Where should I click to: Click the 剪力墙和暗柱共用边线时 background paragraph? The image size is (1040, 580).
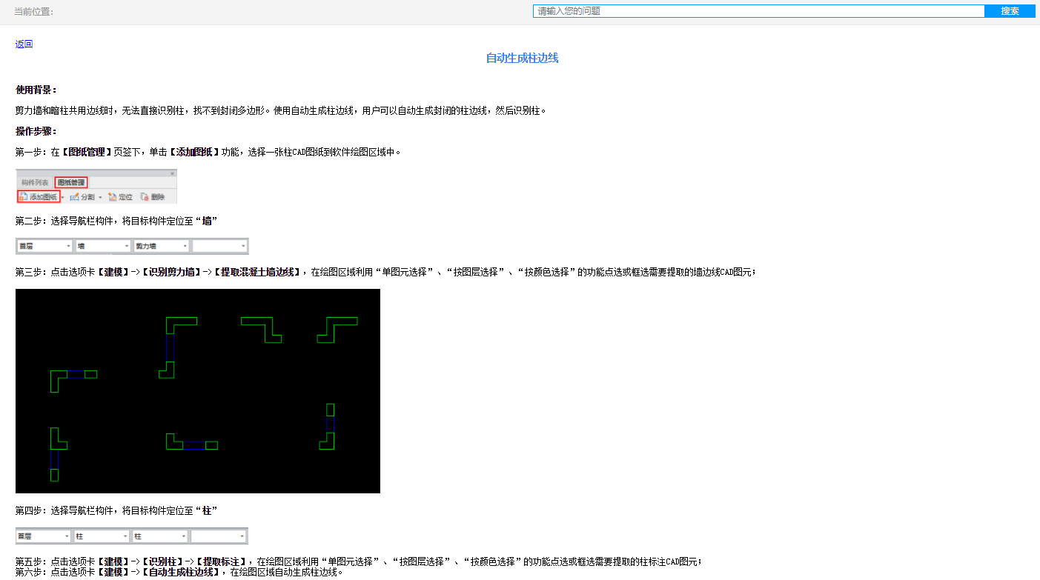pyautogui.click(x=281, y=110)
